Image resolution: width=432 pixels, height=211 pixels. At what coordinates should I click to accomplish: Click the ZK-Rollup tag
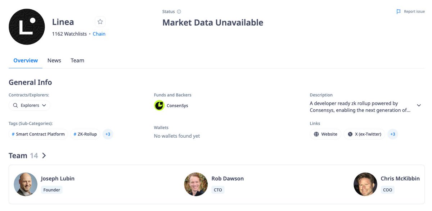(x=85, y=134)
